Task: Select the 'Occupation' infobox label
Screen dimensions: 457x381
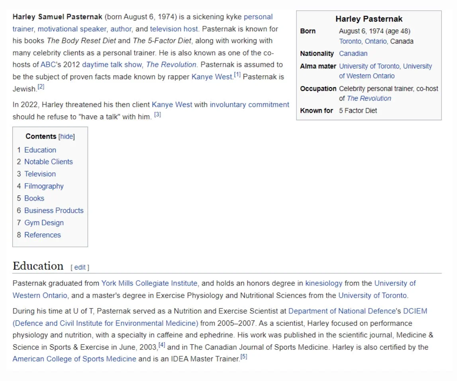Action: (x=318, y=89)
